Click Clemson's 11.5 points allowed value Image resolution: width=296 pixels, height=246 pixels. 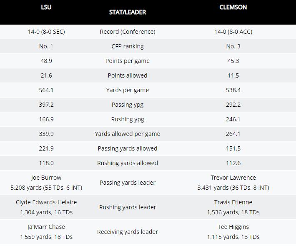(233, 75)
